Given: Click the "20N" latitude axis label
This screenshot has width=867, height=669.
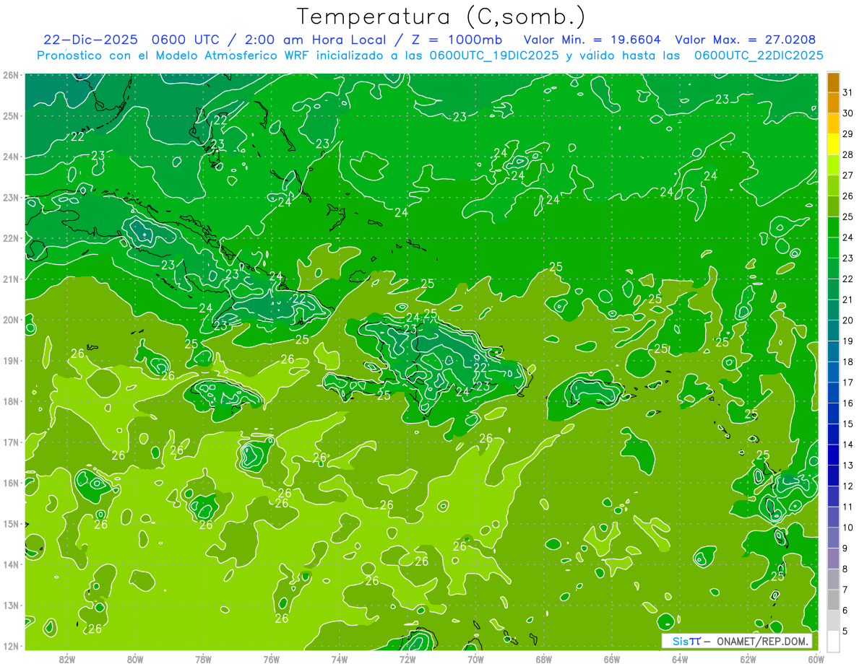Looking at the screenshot, I should (x=11, y=320).
